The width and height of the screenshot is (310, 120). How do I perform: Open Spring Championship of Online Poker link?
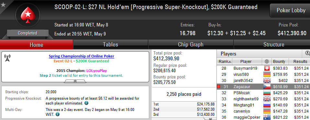pyautogui.click(x=82, y=56)
